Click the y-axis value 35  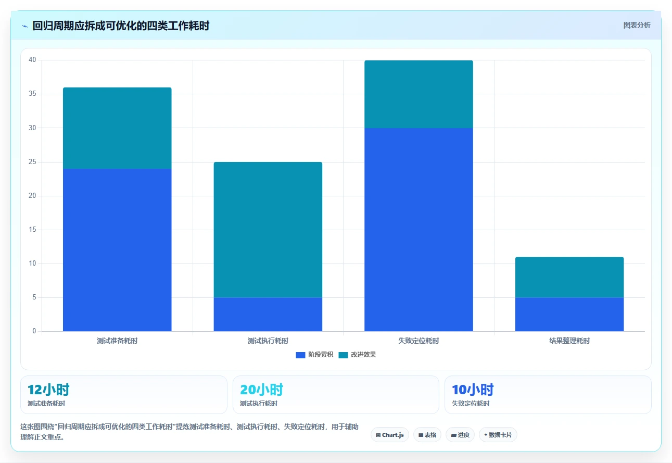32,94
